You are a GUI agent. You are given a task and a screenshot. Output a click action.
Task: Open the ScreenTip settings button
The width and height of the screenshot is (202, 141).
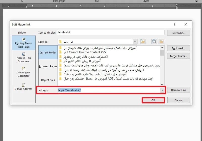pyautogui.click(x=179, y=33)
